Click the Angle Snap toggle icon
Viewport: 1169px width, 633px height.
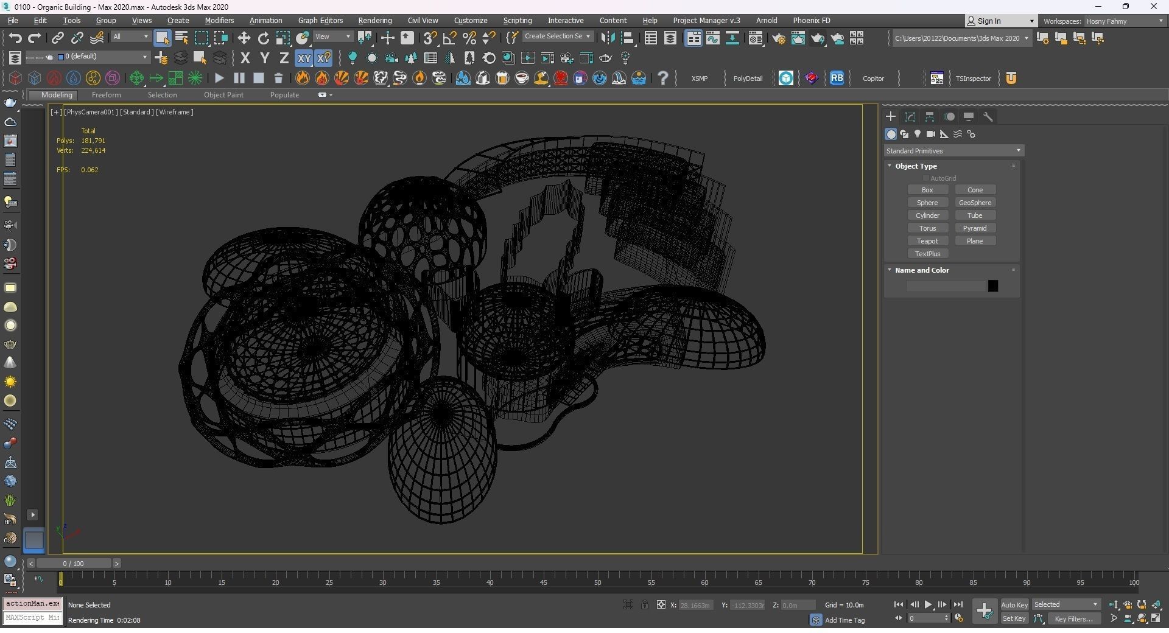(449, 38)
